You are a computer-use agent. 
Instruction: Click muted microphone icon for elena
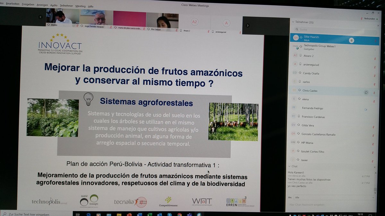click(374, 101)
